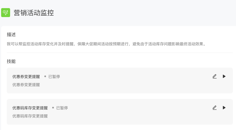236x130 pixels.
Task: Start the 优惠券变更提醒 skill with play icon
Action: point(224,76)
